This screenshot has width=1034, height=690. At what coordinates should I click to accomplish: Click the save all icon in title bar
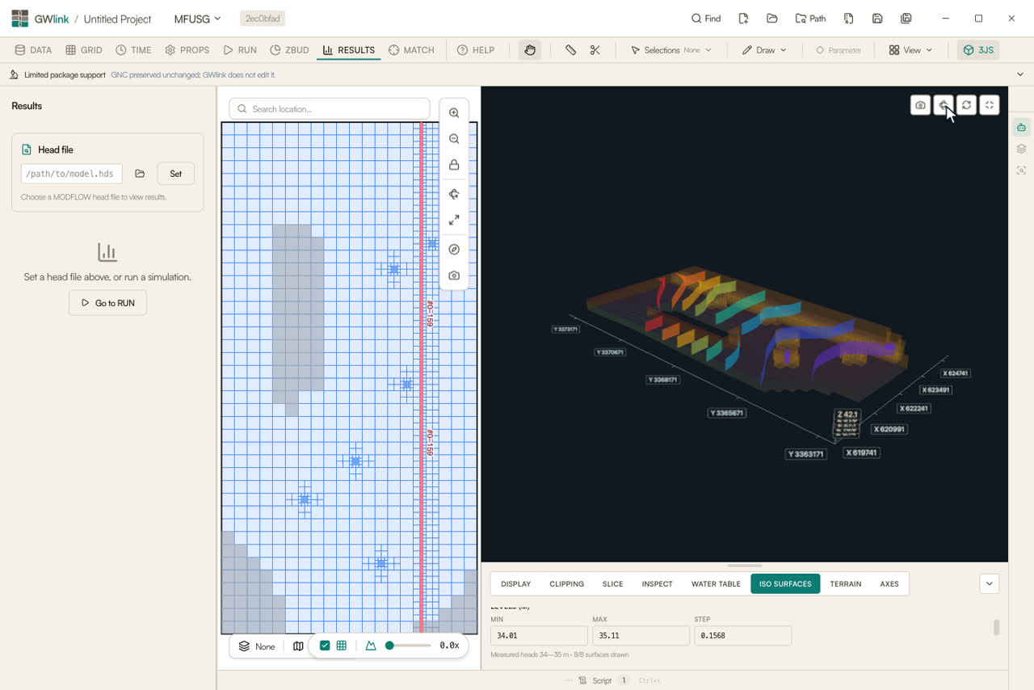(906, 19)
